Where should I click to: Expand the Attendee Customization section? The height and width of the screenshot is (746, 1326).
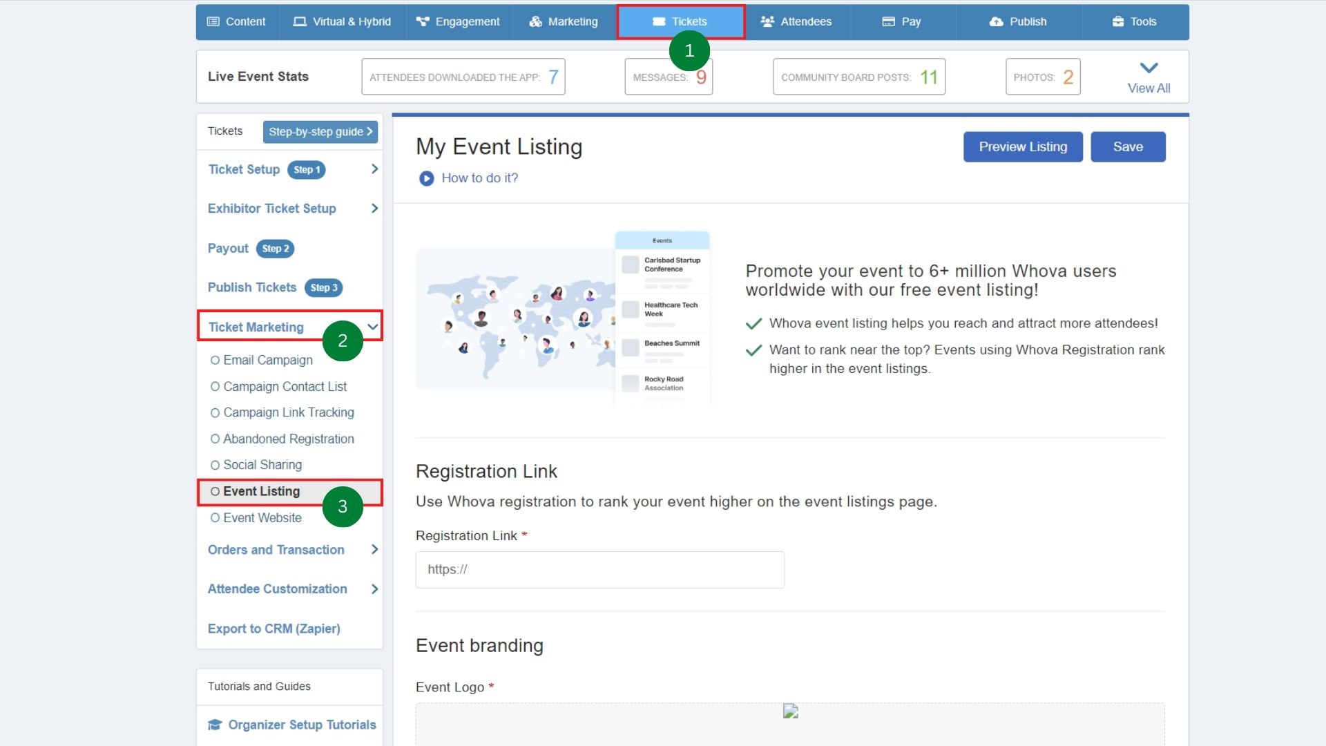tap(375, 589)
